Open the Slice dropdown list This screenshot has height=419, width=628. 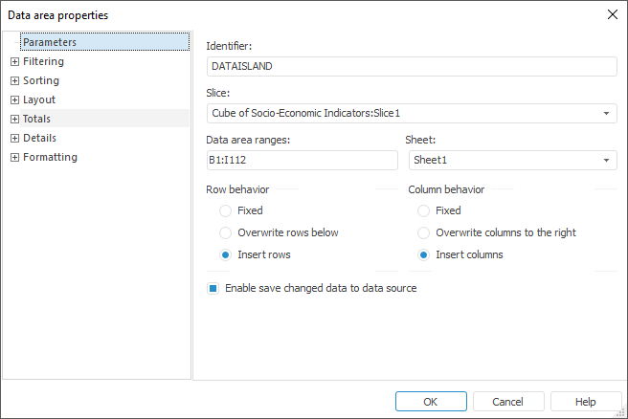[x=608, y=114]
